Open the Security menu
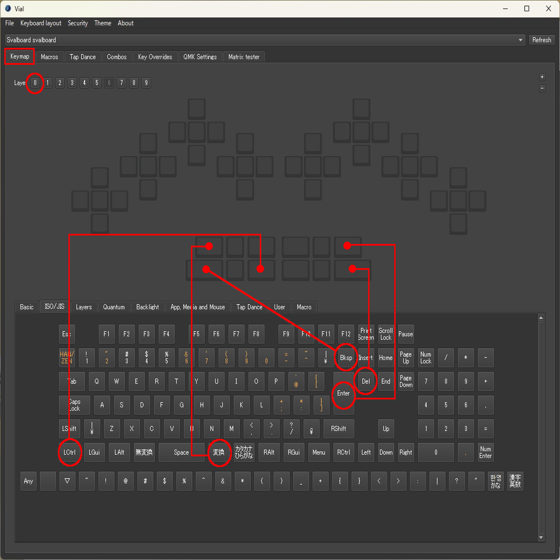Image resolution: width=560 pixels, height=560 pixels. coord(78,23)
